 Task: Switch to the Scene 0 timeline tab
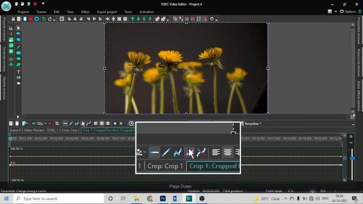[15, 130]
